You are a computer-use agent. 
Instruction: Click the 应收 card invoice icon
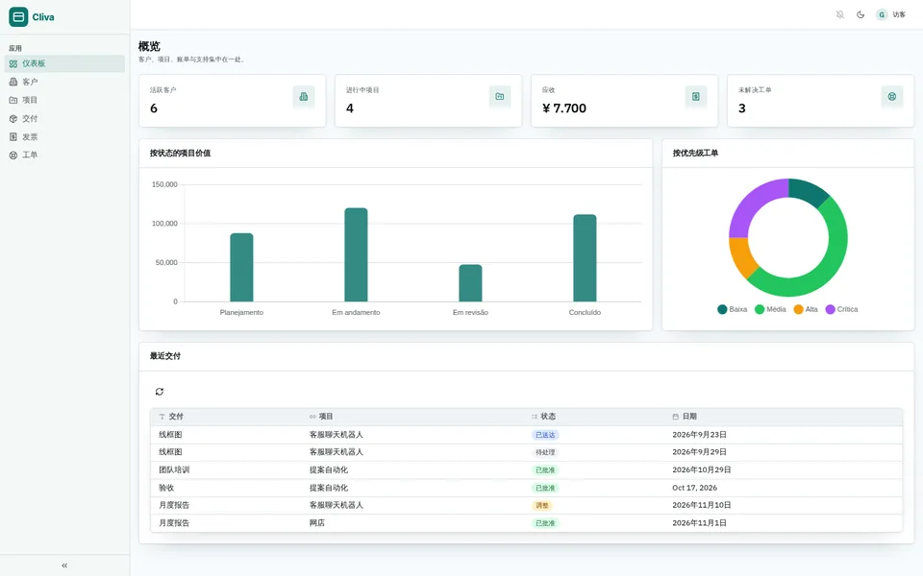click(x=696, y=96)
